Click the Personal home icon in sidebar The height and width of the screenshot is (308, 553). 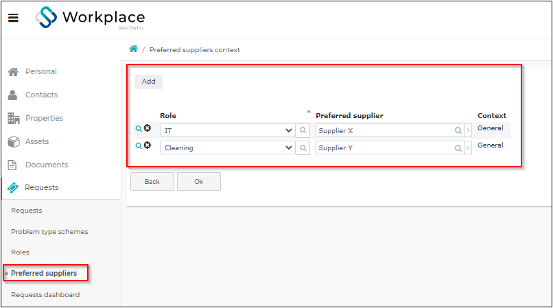pos(13,71)
